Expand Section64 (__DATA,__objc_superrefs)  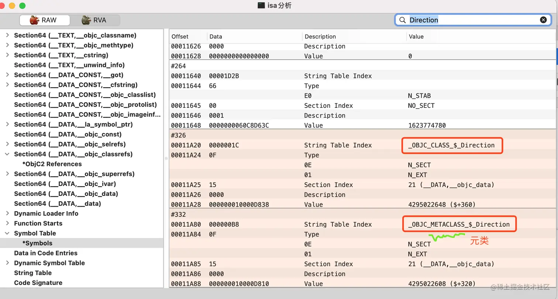(x=7, y=174)
